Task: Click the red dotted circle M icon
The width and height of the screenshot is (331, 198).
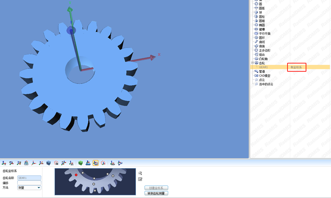Action: coord(56,163)
